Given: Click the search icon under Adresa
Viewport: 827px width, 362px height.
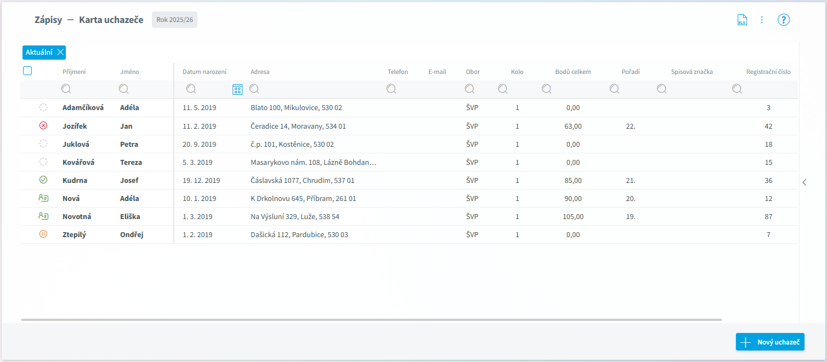Looking at the screenshot, I should click(x=254, y=89).
